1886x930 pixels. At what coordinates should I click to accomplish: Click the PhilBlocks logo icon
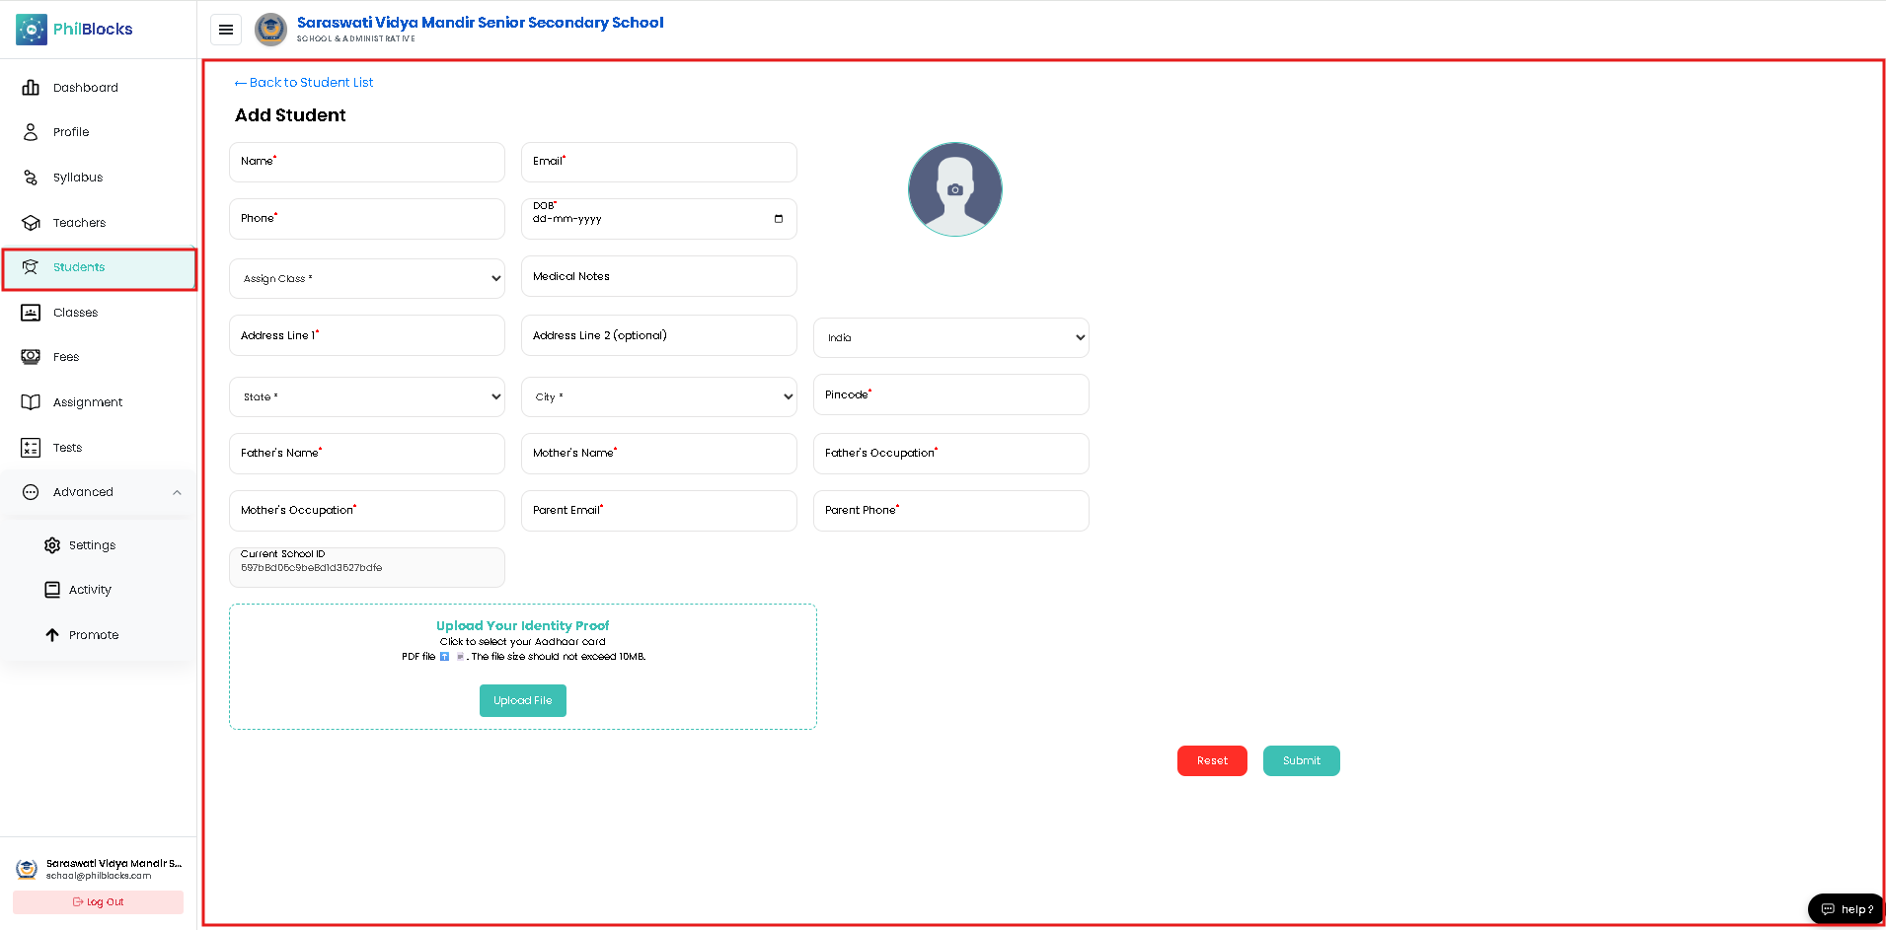[x=32, y=30]
